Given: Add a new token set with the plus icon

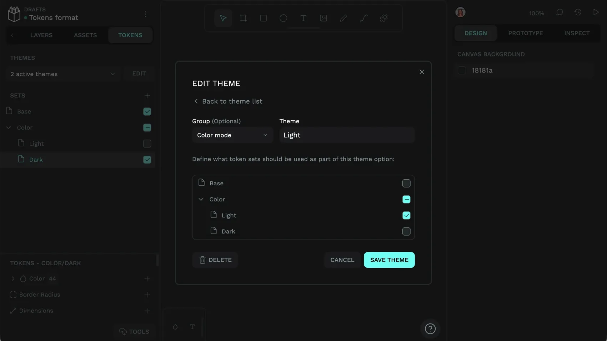Looking at the screenshot, I should (147, 95).
